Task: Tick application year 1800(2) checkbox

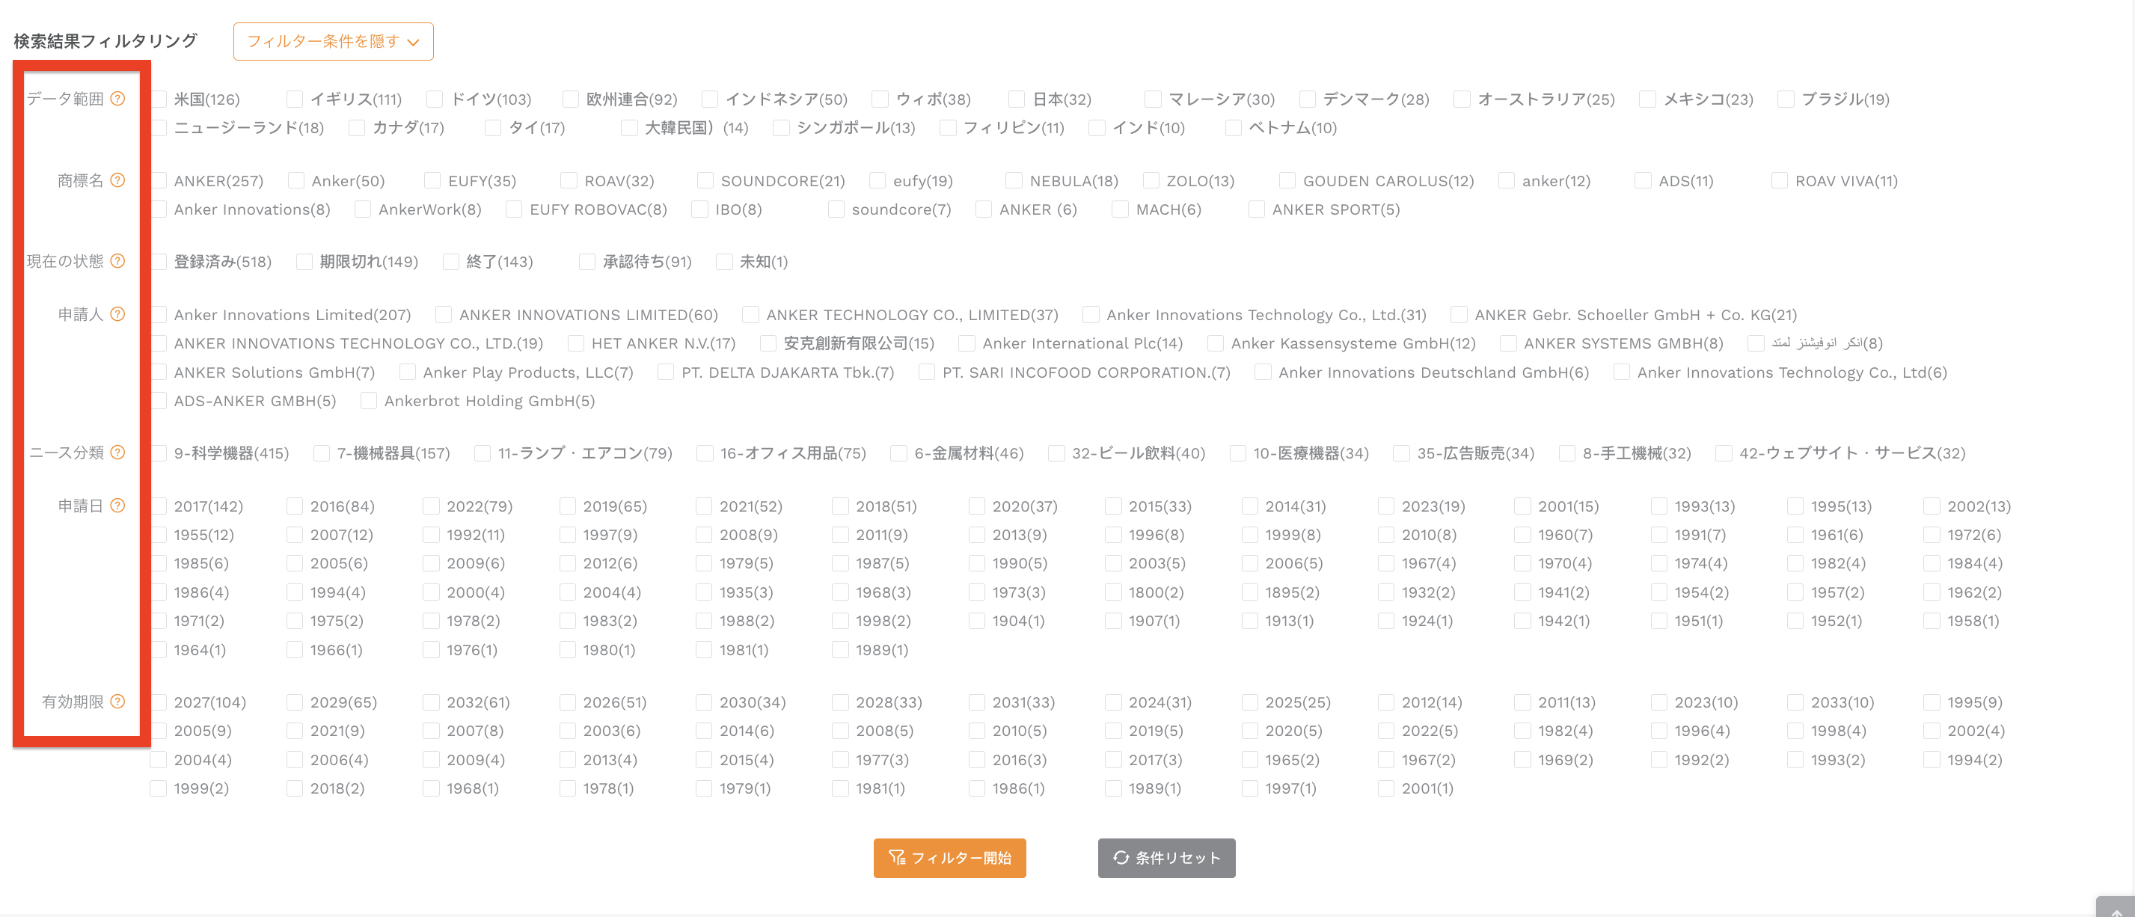Action: (1113, 592)
